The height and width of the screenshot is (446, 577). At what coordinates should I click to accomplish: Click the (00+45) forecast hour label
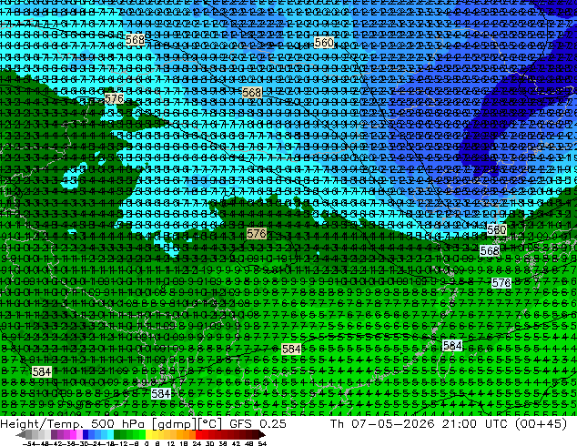(541, 424)
